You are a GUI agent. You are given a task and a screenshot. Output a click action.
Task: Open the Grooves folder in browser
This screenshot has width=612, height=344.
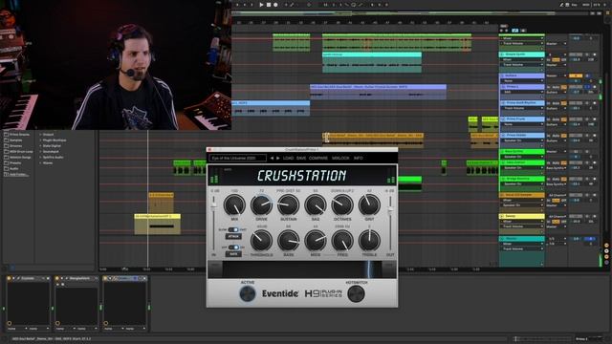15,146
